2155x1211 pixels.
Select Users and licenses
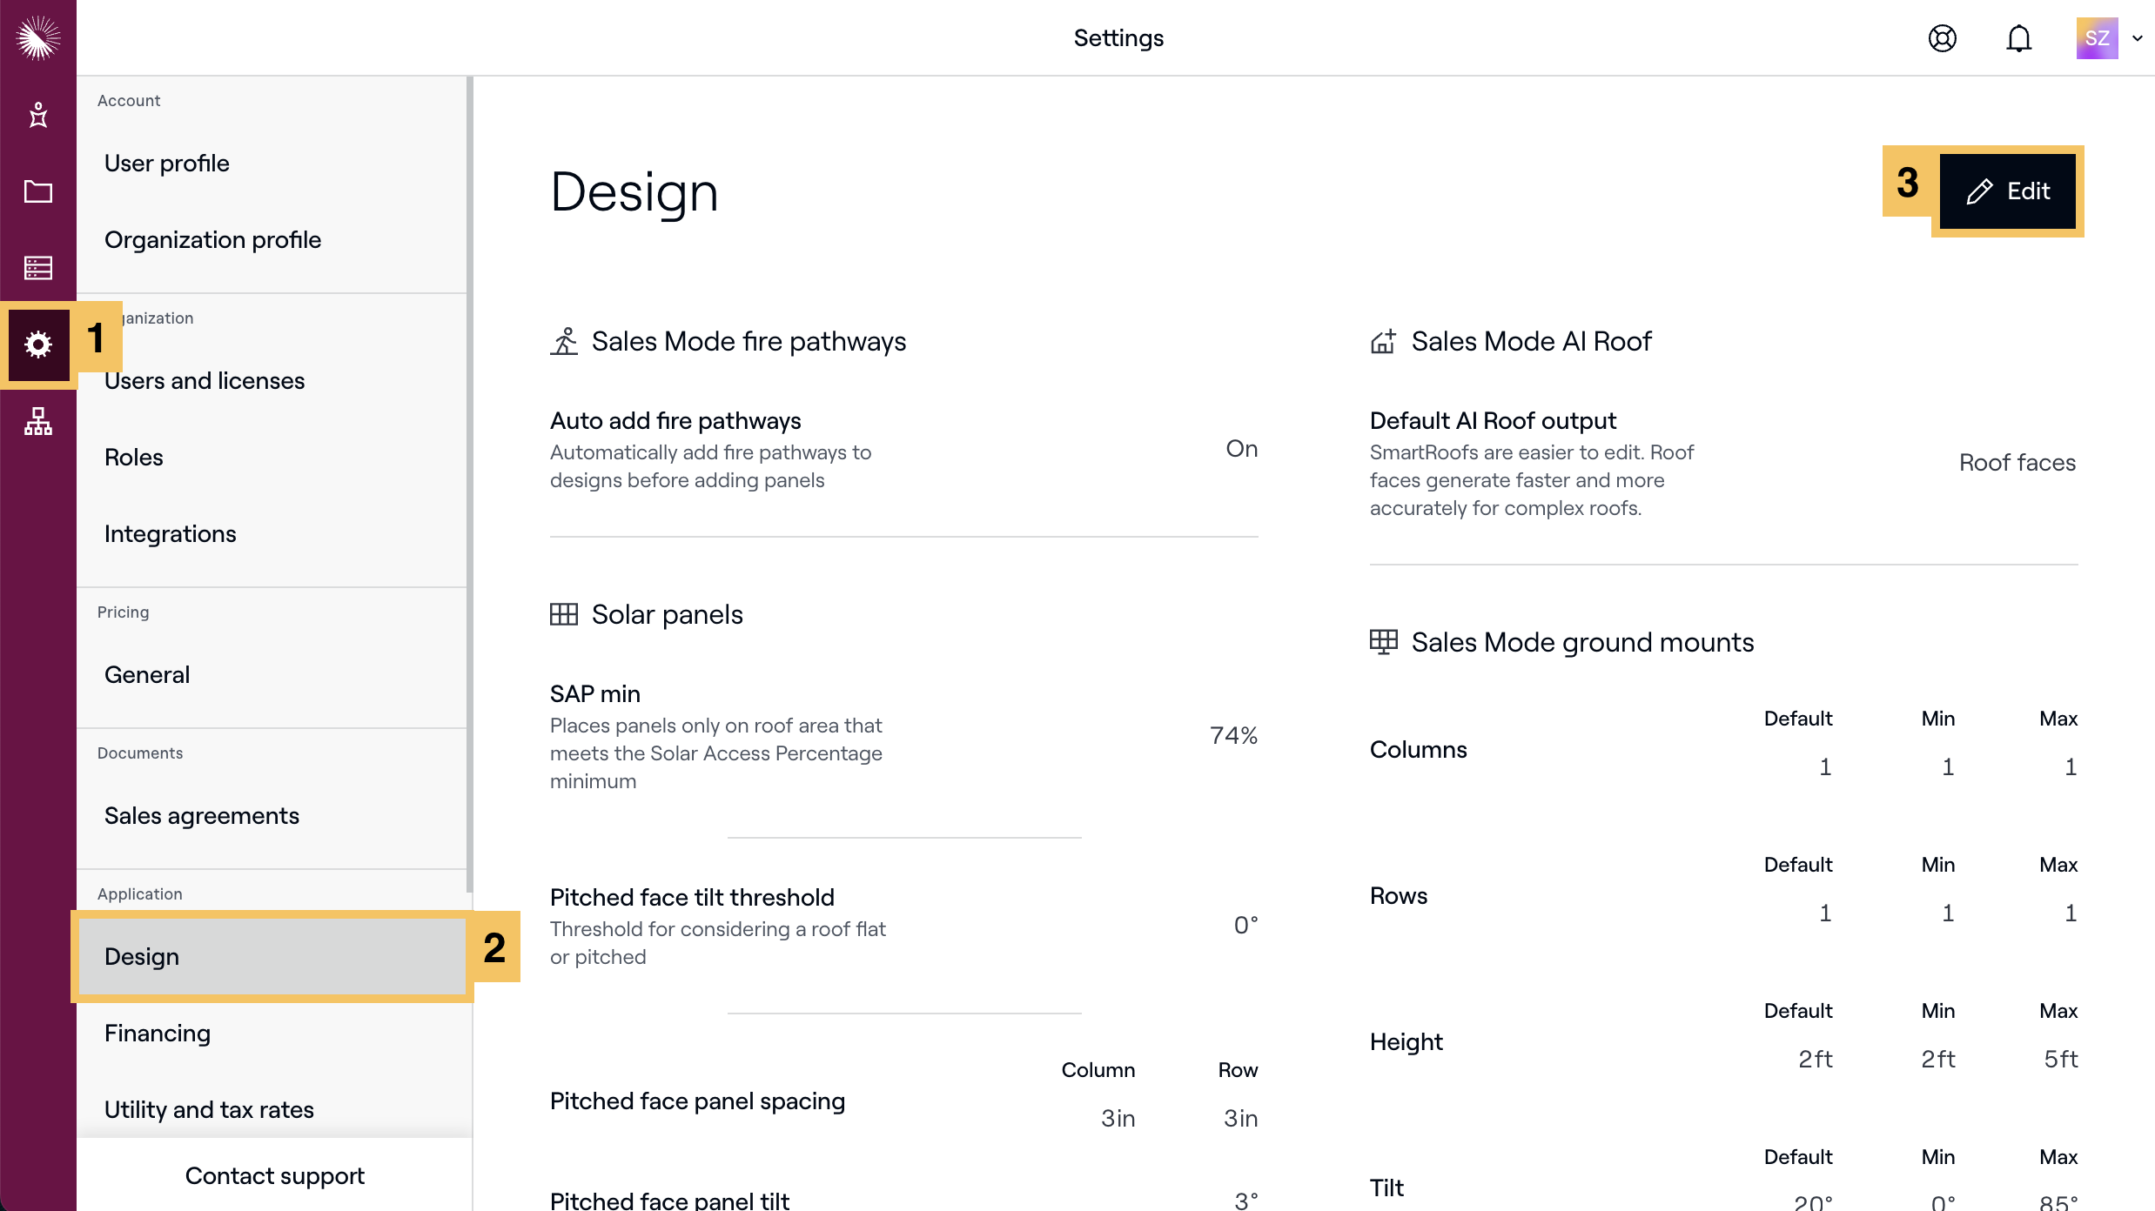click(x=205, y=381)
